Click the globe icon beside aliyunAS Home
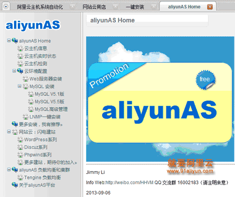 (15, 40)
